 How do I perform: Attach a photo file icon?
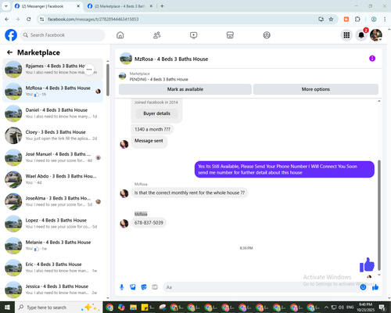tap(133, 287)
